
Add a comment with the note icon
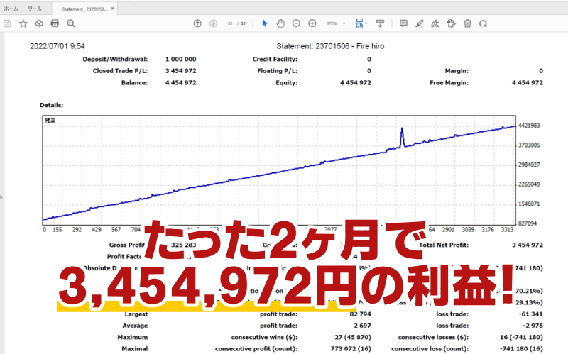[403, 23]
